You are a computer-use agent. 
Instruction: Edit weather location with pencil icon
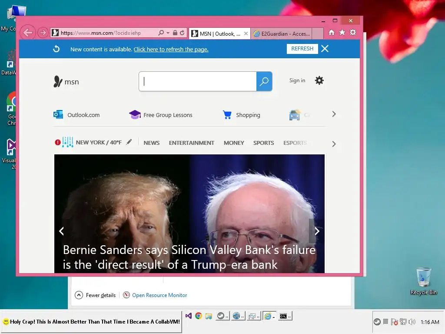coord(129,142)
